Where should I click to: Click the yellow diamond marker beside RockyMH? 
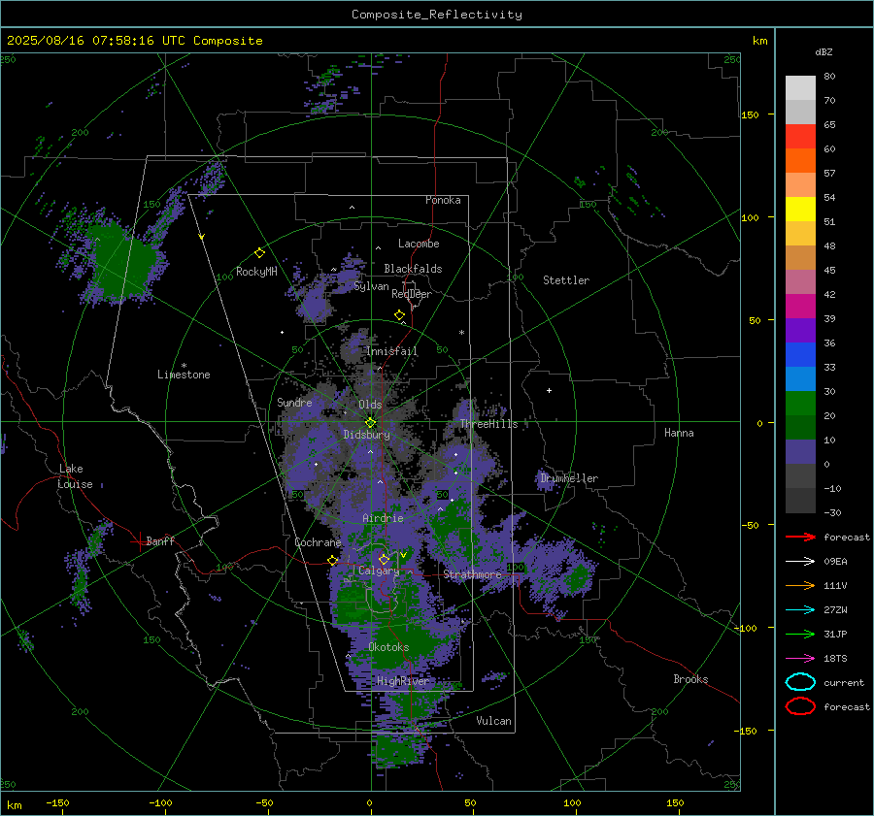[x=259, y=253]
